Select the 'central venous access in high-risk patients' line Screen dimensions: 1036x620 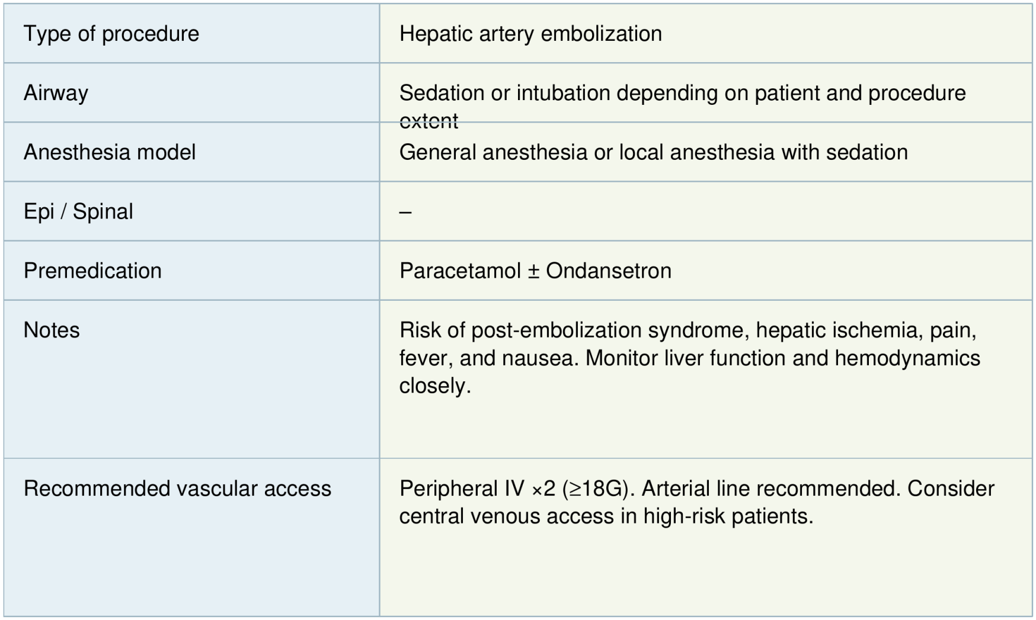(x=606, y=516)
